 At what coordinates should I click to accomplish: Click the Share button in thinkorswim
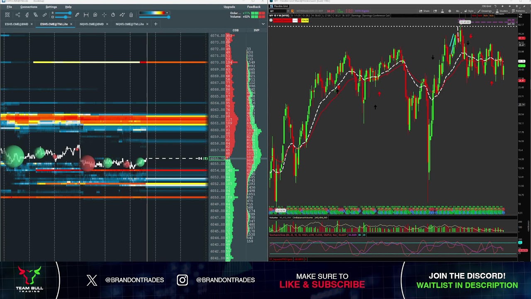(x=424, y=11)
